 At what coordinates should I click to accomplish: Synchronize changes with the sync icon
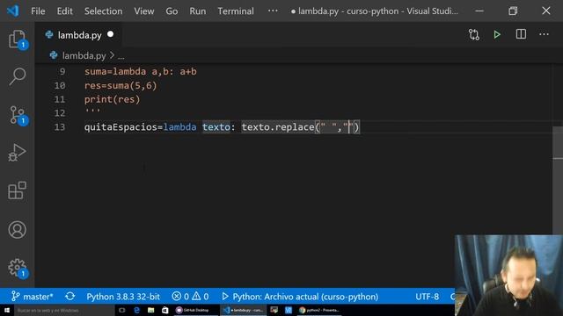(x=70, y=297)
